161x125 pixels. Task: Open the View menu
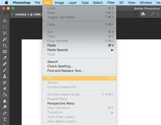click(131, 3)
